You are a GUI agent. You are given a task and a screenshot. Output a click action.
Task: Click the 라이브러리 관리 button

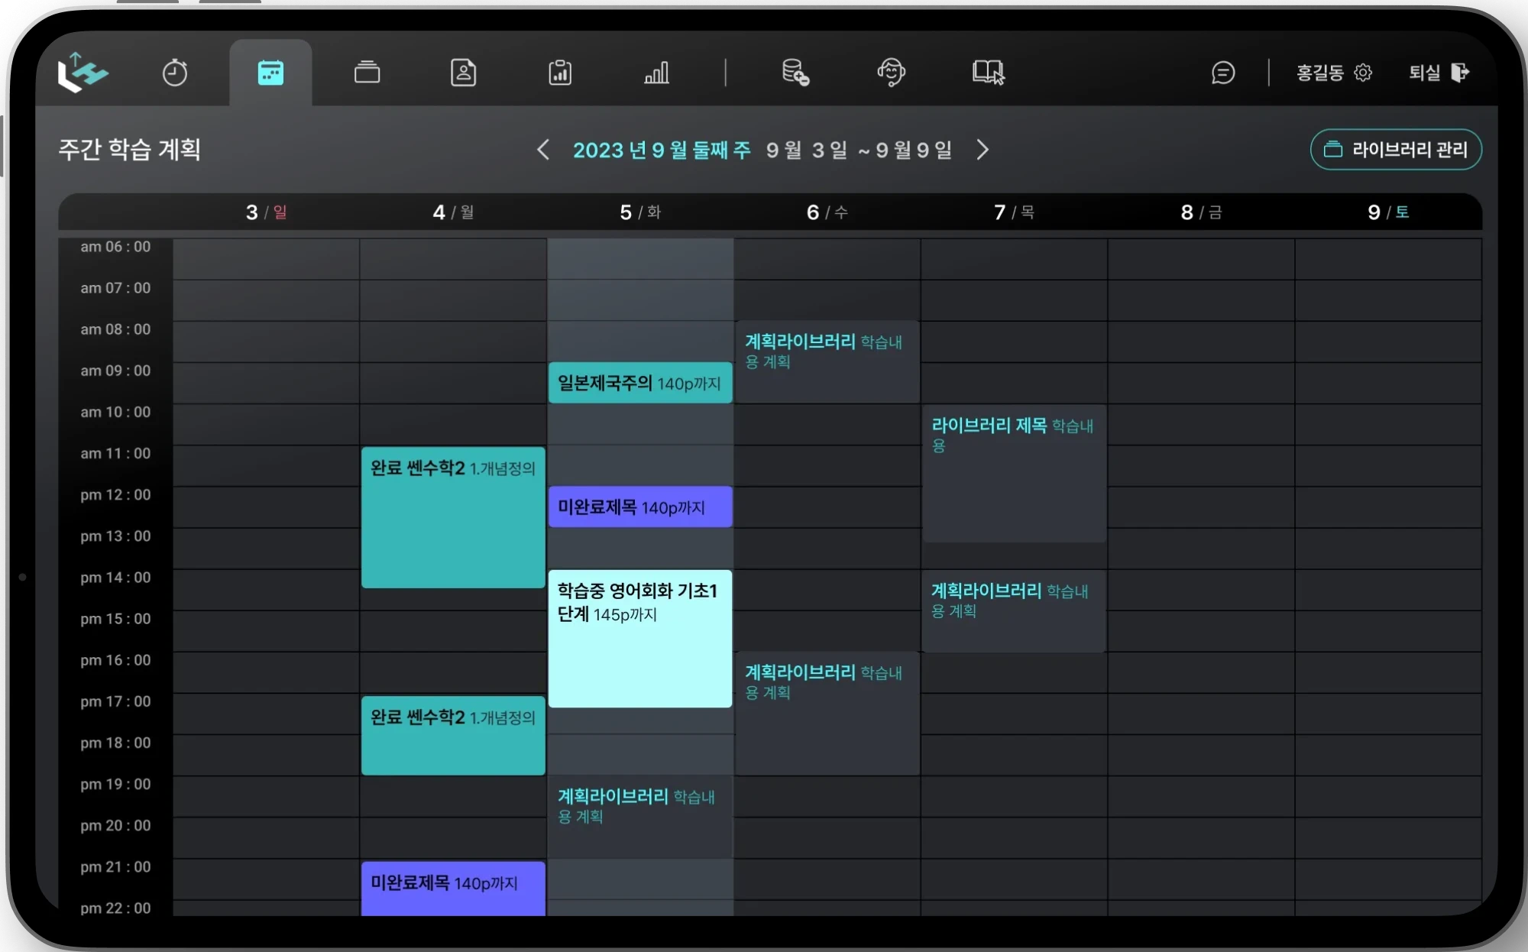coord(1396,150)
